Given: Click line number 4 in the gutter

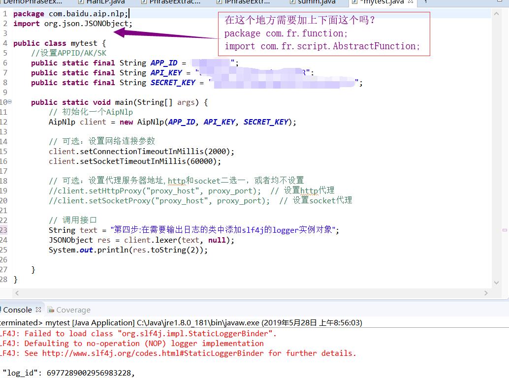Looking at the screenshot, I should [x=5, y=43].
